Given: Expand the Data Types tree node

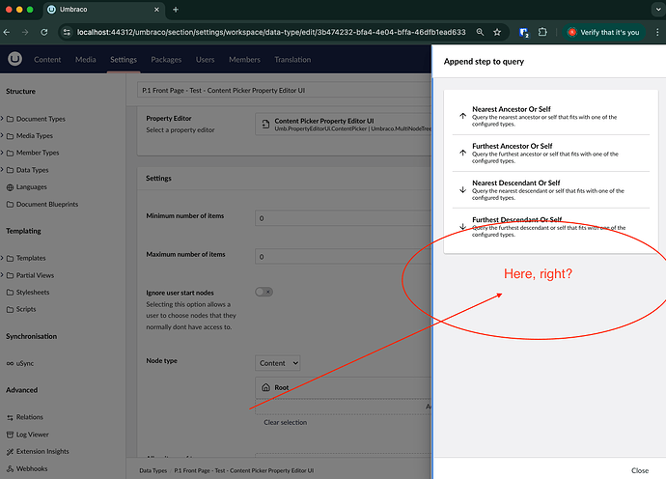Looking at the screenshot, I should 2,170.
